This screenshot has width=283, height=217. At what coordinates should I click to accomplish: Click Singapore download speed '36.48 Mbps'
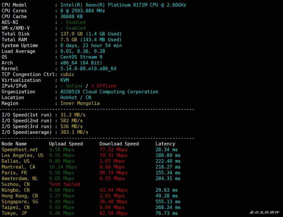(113, 202)
